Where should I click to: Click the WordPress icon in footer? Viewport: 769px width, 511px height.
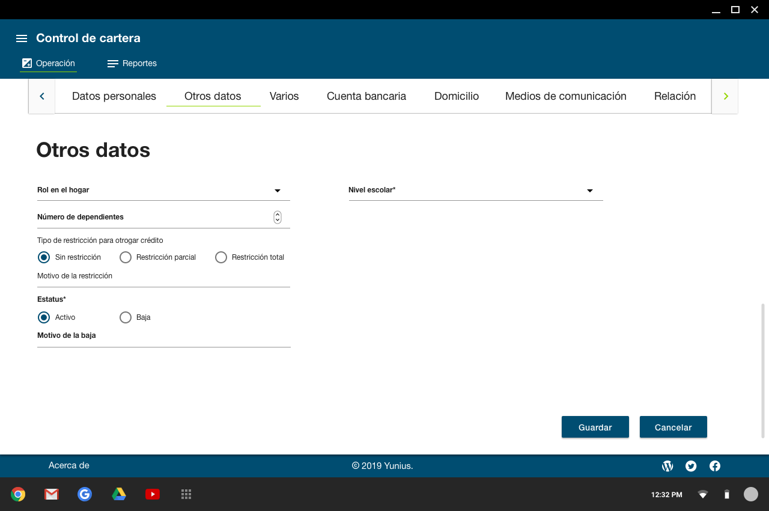click(667, 466)
